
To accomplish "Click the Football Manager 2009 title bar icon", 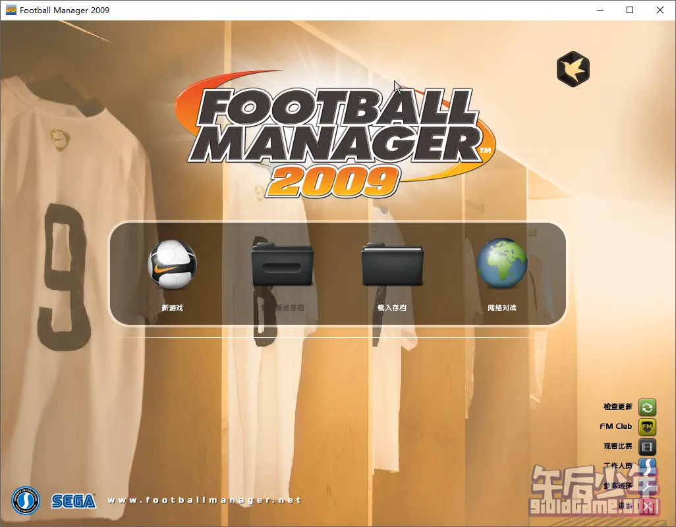I will click(x=11, y=10).
